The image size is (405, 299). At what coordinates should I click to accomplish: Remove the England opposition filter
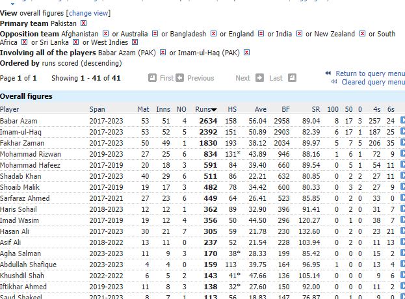click(261, 34)
